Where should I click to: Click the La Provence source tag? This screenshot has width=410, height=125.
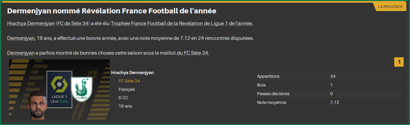point(390,7)
